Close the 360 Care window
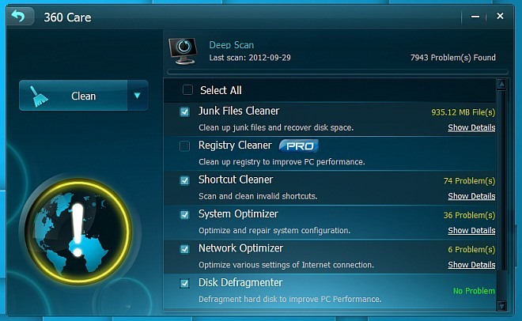This screenshot has height=321, width=522. coord(500,16)
